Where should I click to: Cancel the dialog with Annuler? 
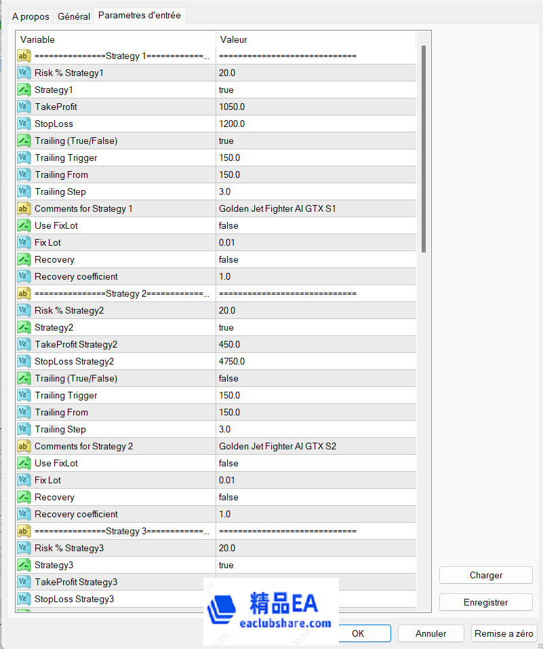point(431,633)
